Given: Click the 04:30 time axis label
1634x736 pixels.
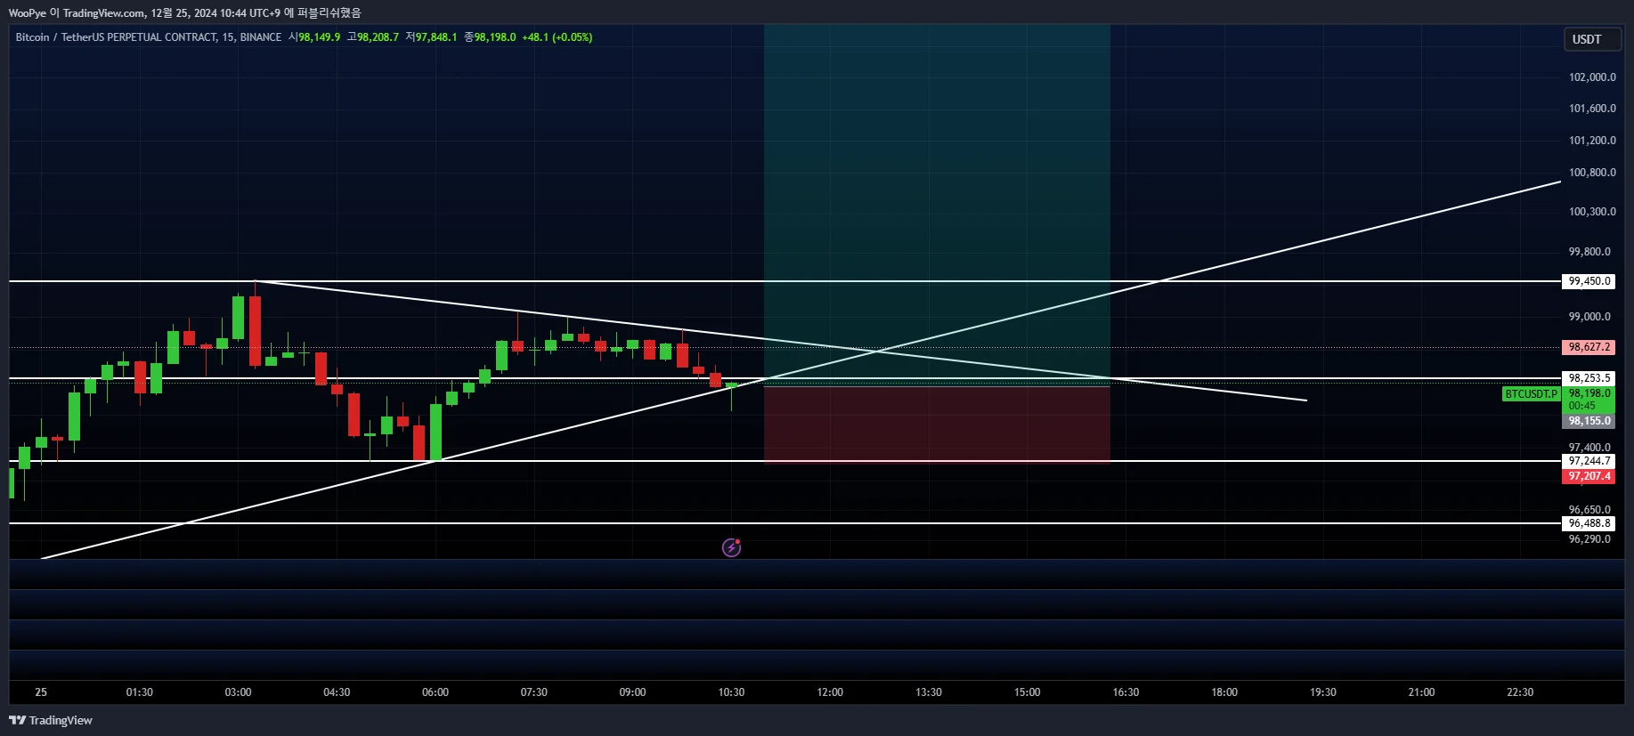Looking at the screenshot, I should pyautogui.click(x=337, y=692).
